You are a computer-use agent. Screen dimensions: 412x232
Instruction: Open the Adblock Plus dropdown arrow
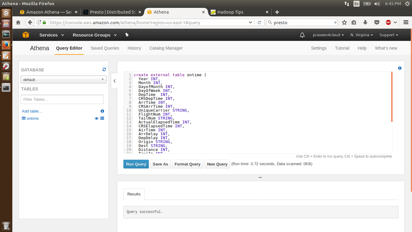(395, 22)
